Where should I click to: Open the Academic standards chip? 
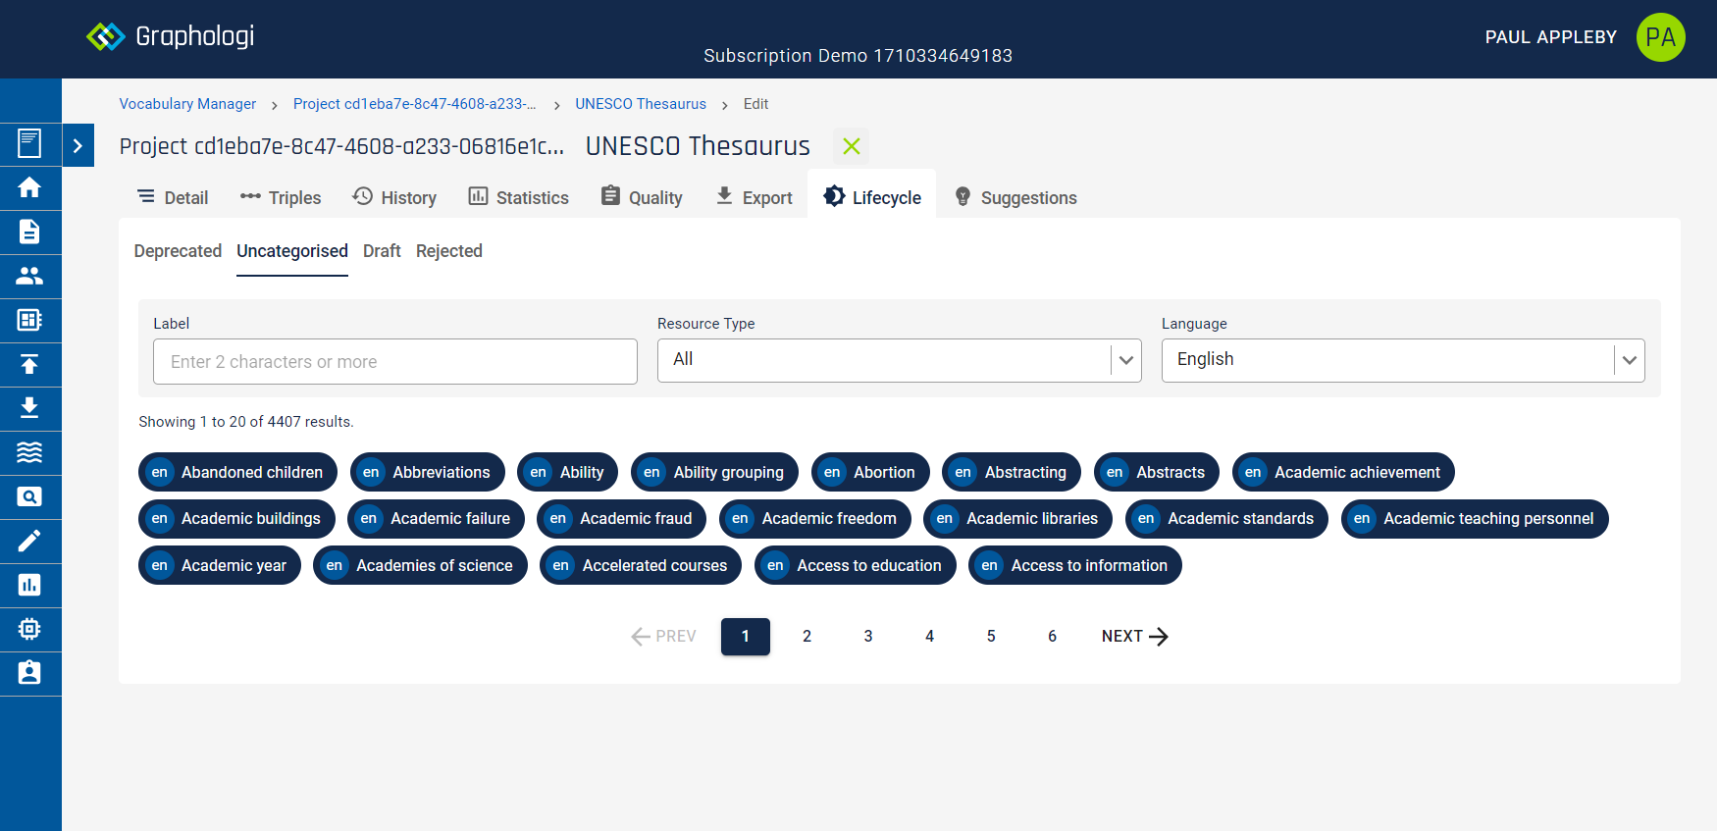tap(1226, 518)
